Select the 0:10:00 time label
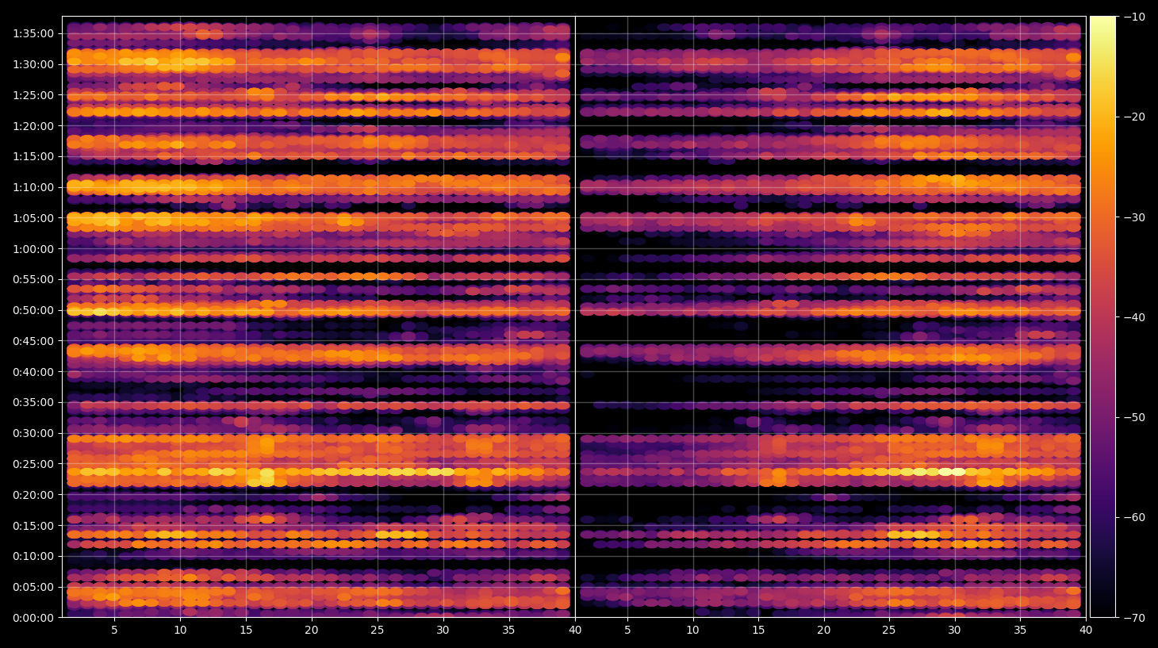Screen dimensions: 1158x648 click(33, 556)
